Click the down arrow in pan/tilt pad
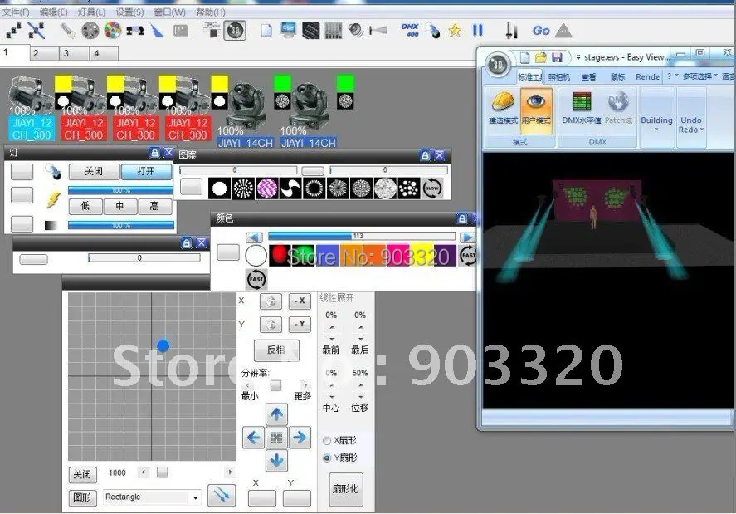 pyautogui.click(x=276, y=460)
